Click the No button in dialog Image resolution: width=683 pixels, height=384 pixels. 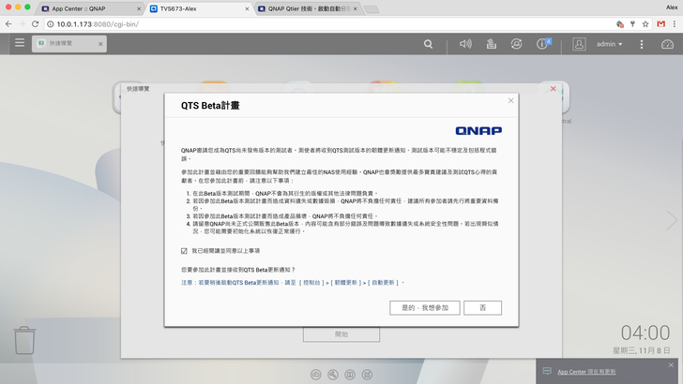(482, 308)
